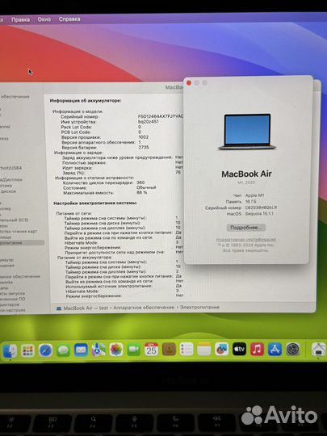Select the Thunderbolt/USB4 sidebar item
The height and width of the screenshot is (436, 327).
point(10,168)
